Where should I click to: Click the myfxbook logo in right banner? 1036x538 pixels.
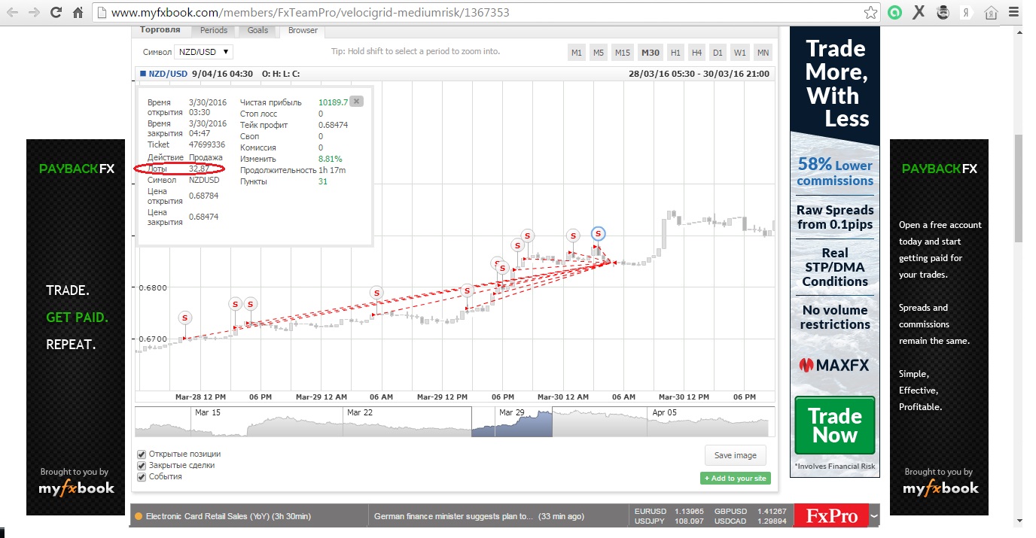coord(940,488)
